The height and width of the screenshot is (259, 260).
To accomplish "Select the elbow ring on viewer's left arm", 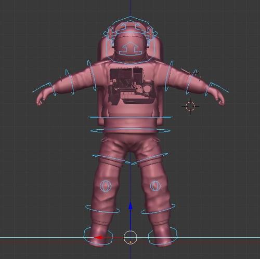I will [x=70, y=81].
